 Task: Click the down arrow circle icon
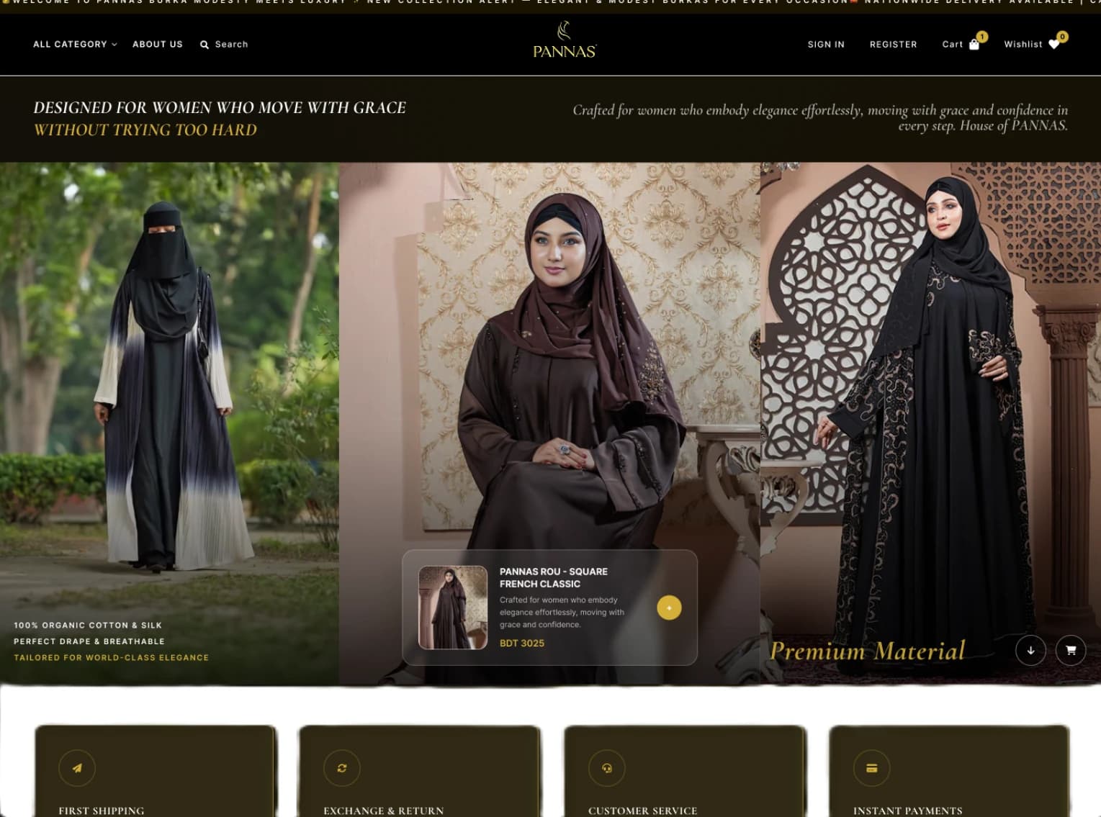point(1030,651)
